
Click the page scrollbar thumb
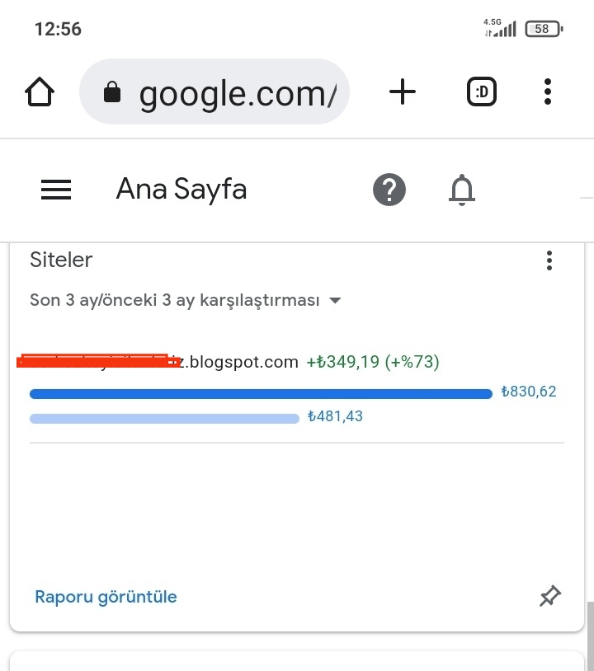tap(591, 636)
